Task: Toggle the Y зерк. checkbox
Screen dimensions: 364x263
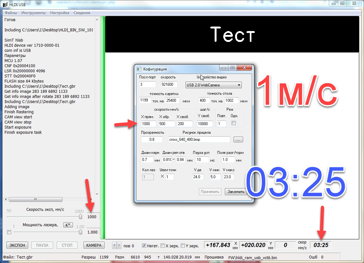Action: pyautogui.click(x=183, y=246)
